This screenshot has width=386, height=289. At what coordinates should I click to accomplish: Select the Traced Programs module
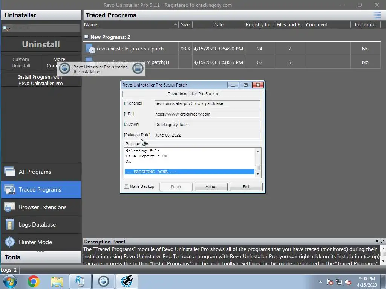coord(41,190)
